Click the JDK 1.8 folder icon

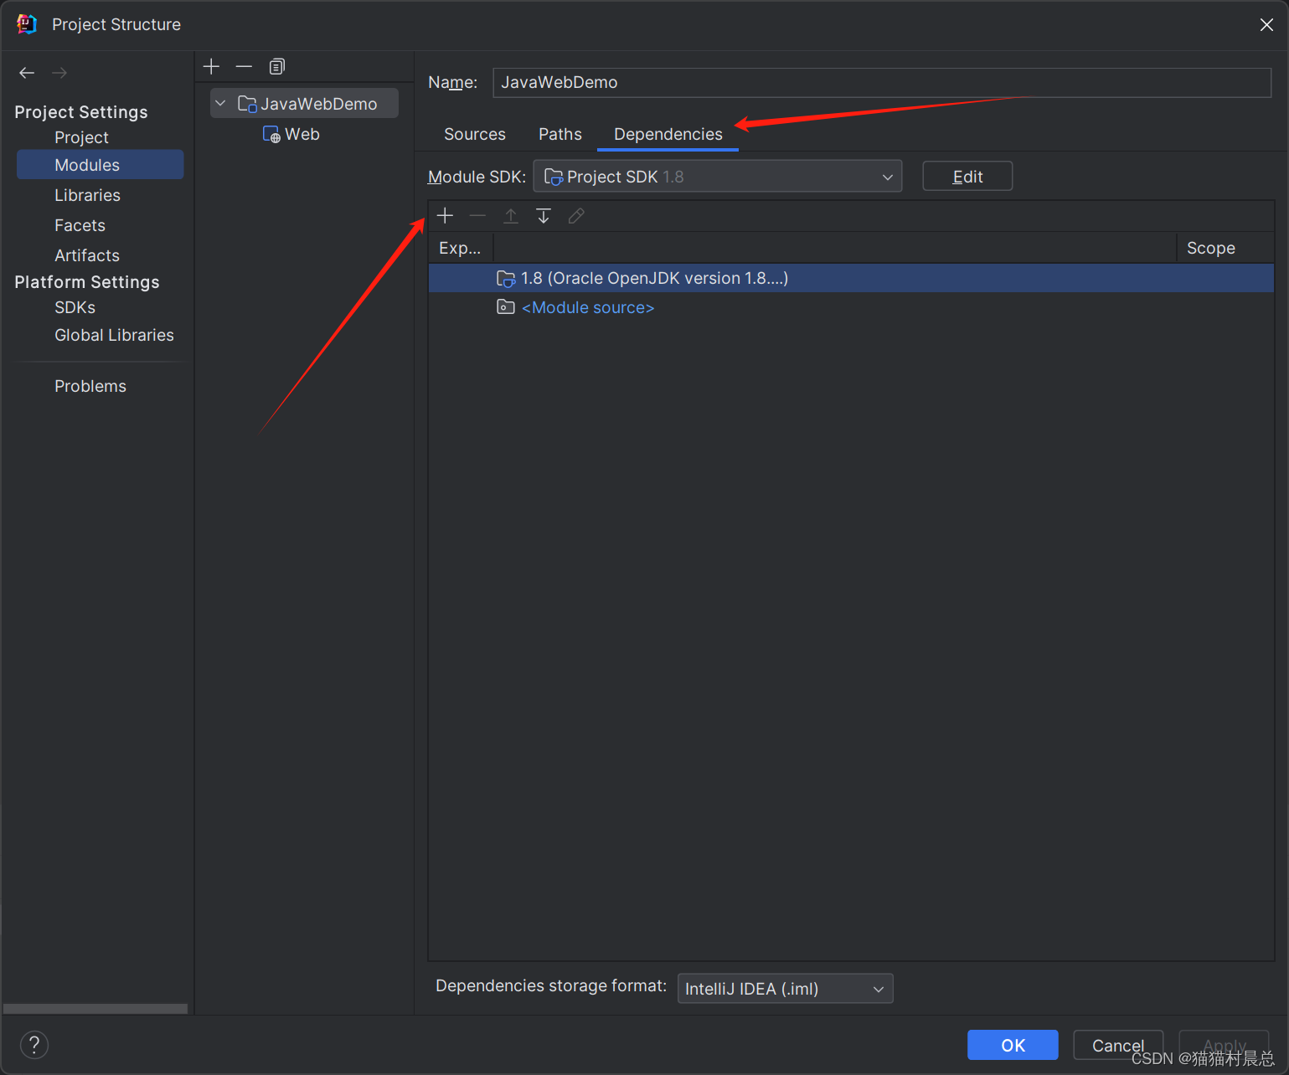506,279
